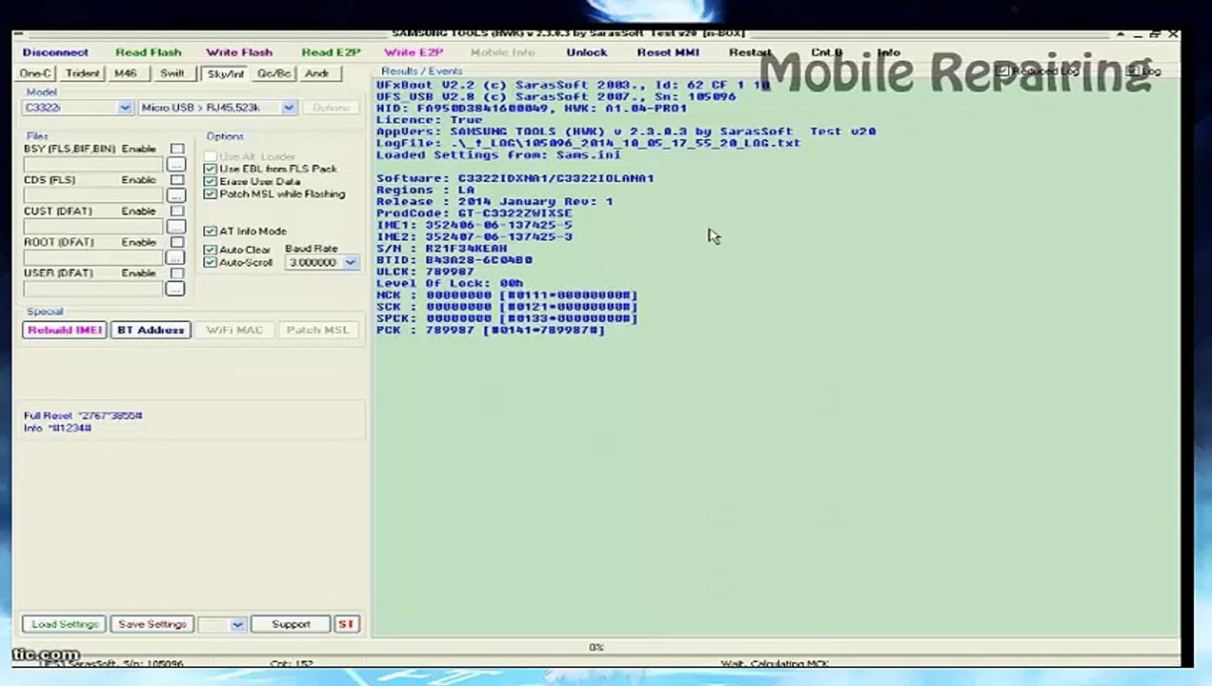Screen dimensions: 1212x686
Task: Click the BT Address button
Action: [x=151, y=330]
